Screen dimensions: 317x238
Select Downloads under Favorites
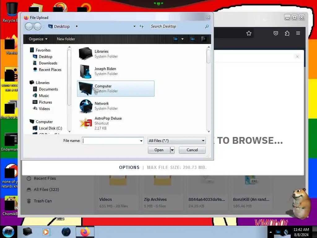click(x=45, y=63)
